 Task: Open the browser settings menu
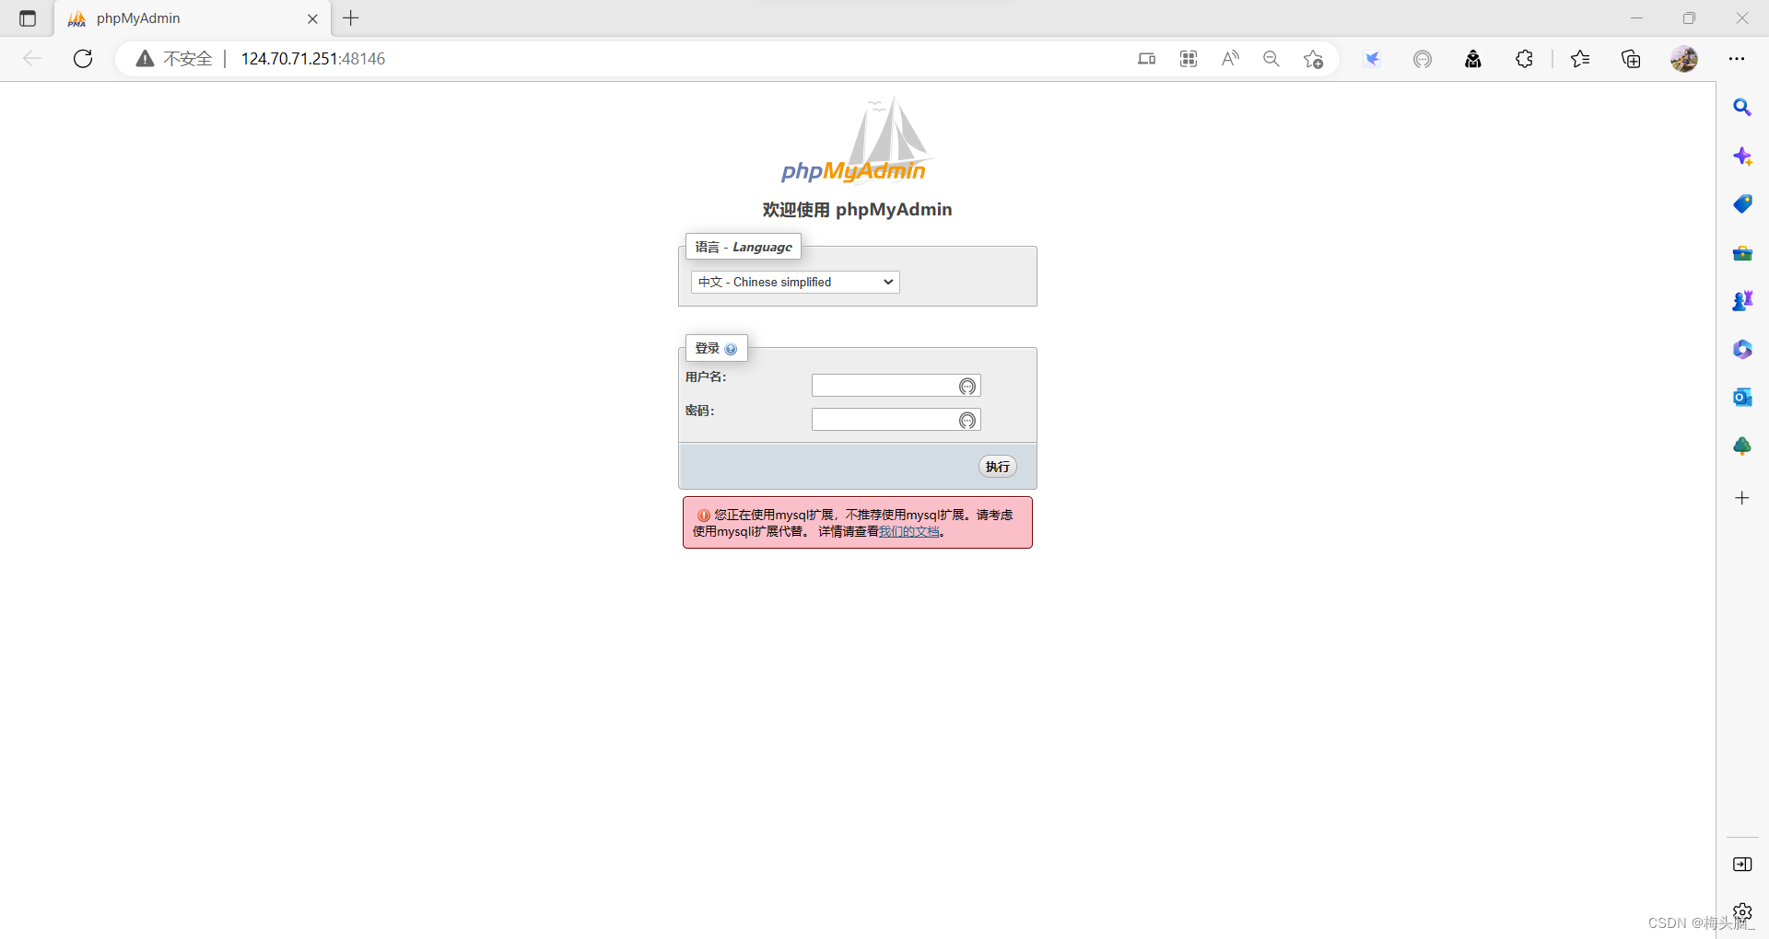[x=1738, y=58]
